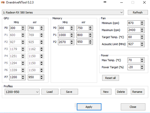
Task: Apply the current settings
Action: pyautogui.click(x=89, y=107)
